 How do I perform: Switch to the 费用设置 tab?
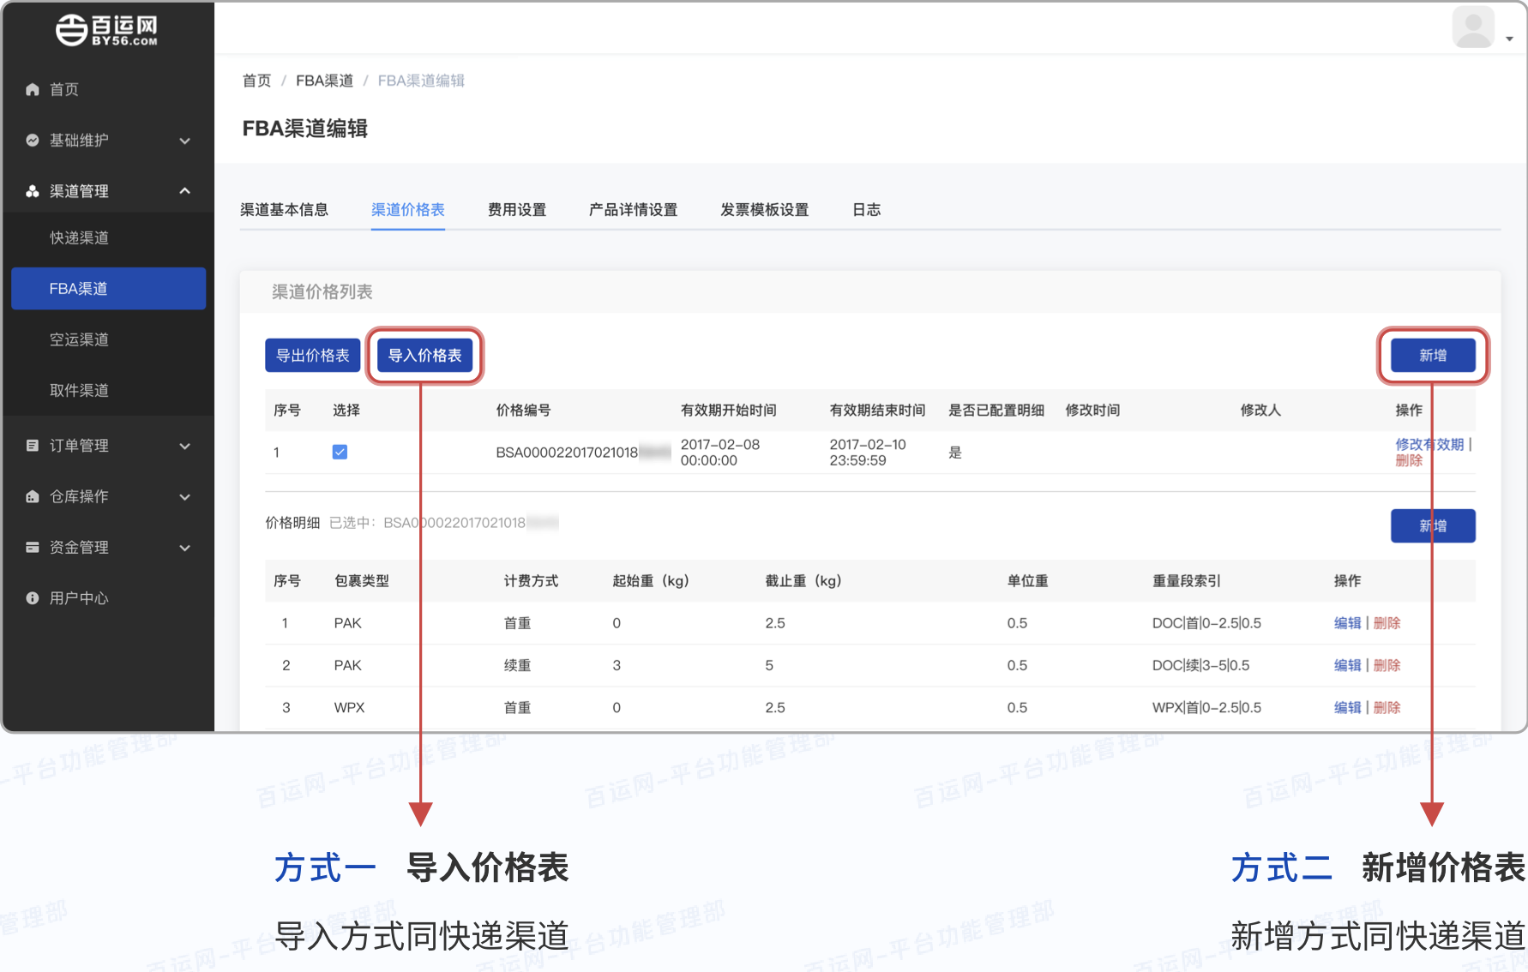coord(516,209)
